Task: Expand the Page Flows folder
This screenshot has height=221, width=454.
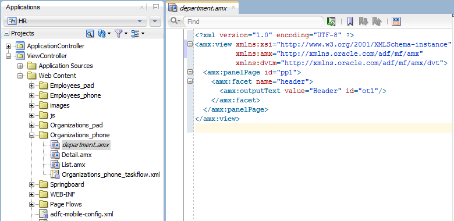Action: tap(31, 205)
